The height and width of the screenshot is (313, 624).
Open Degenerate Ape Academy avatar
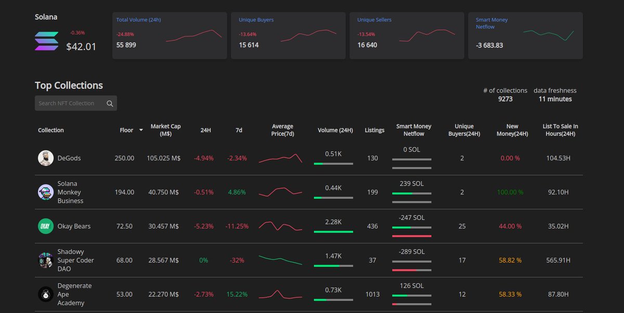pyautogui.click(x=46, y=294)
